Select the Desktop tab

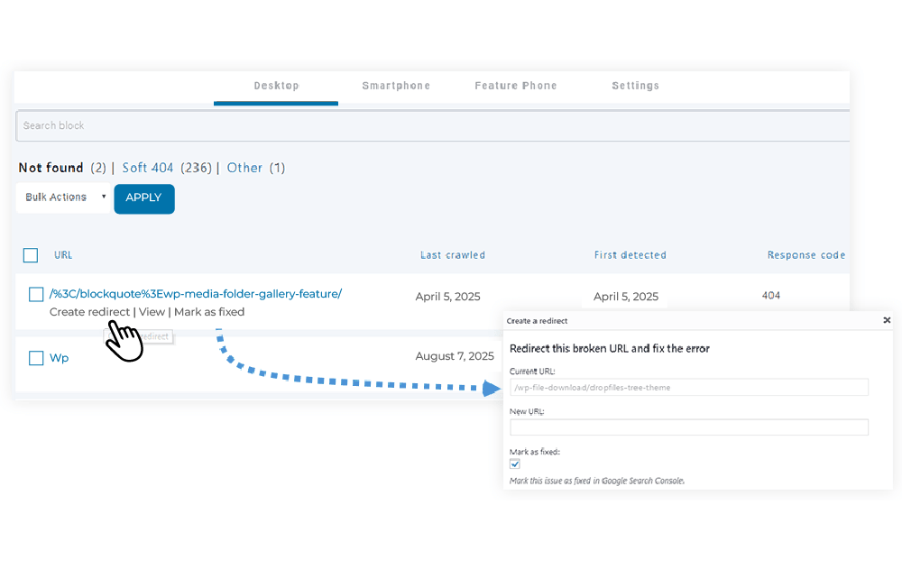tap(276, 86)
